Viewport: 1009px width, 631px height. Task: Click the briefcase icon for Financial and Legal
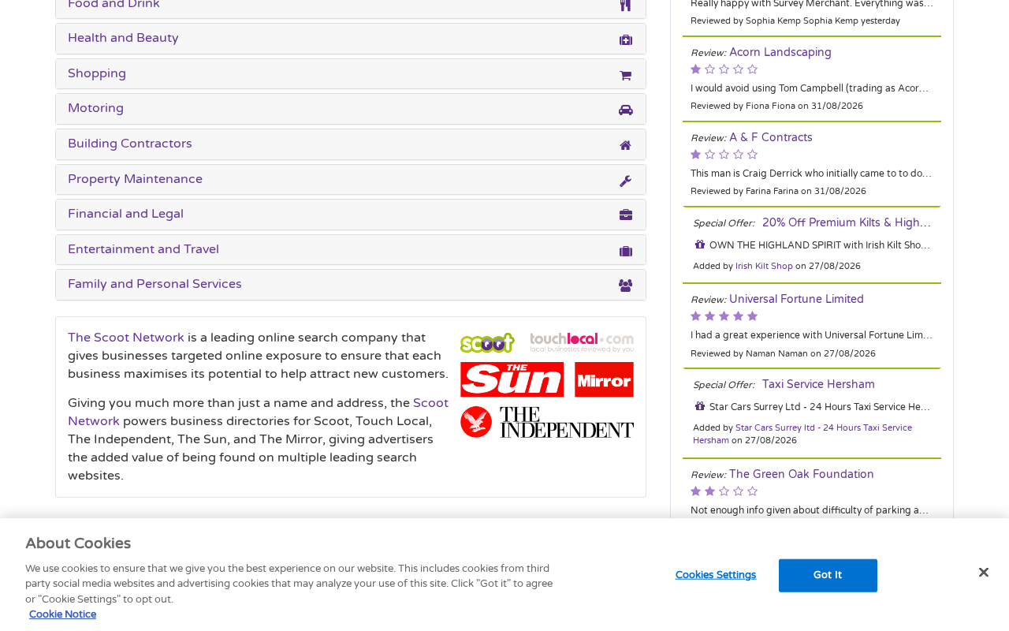625,215
